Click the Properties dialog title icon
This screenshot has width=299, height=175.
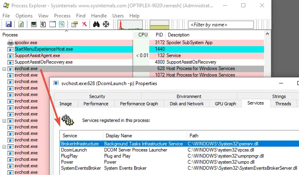pos(56,83)
